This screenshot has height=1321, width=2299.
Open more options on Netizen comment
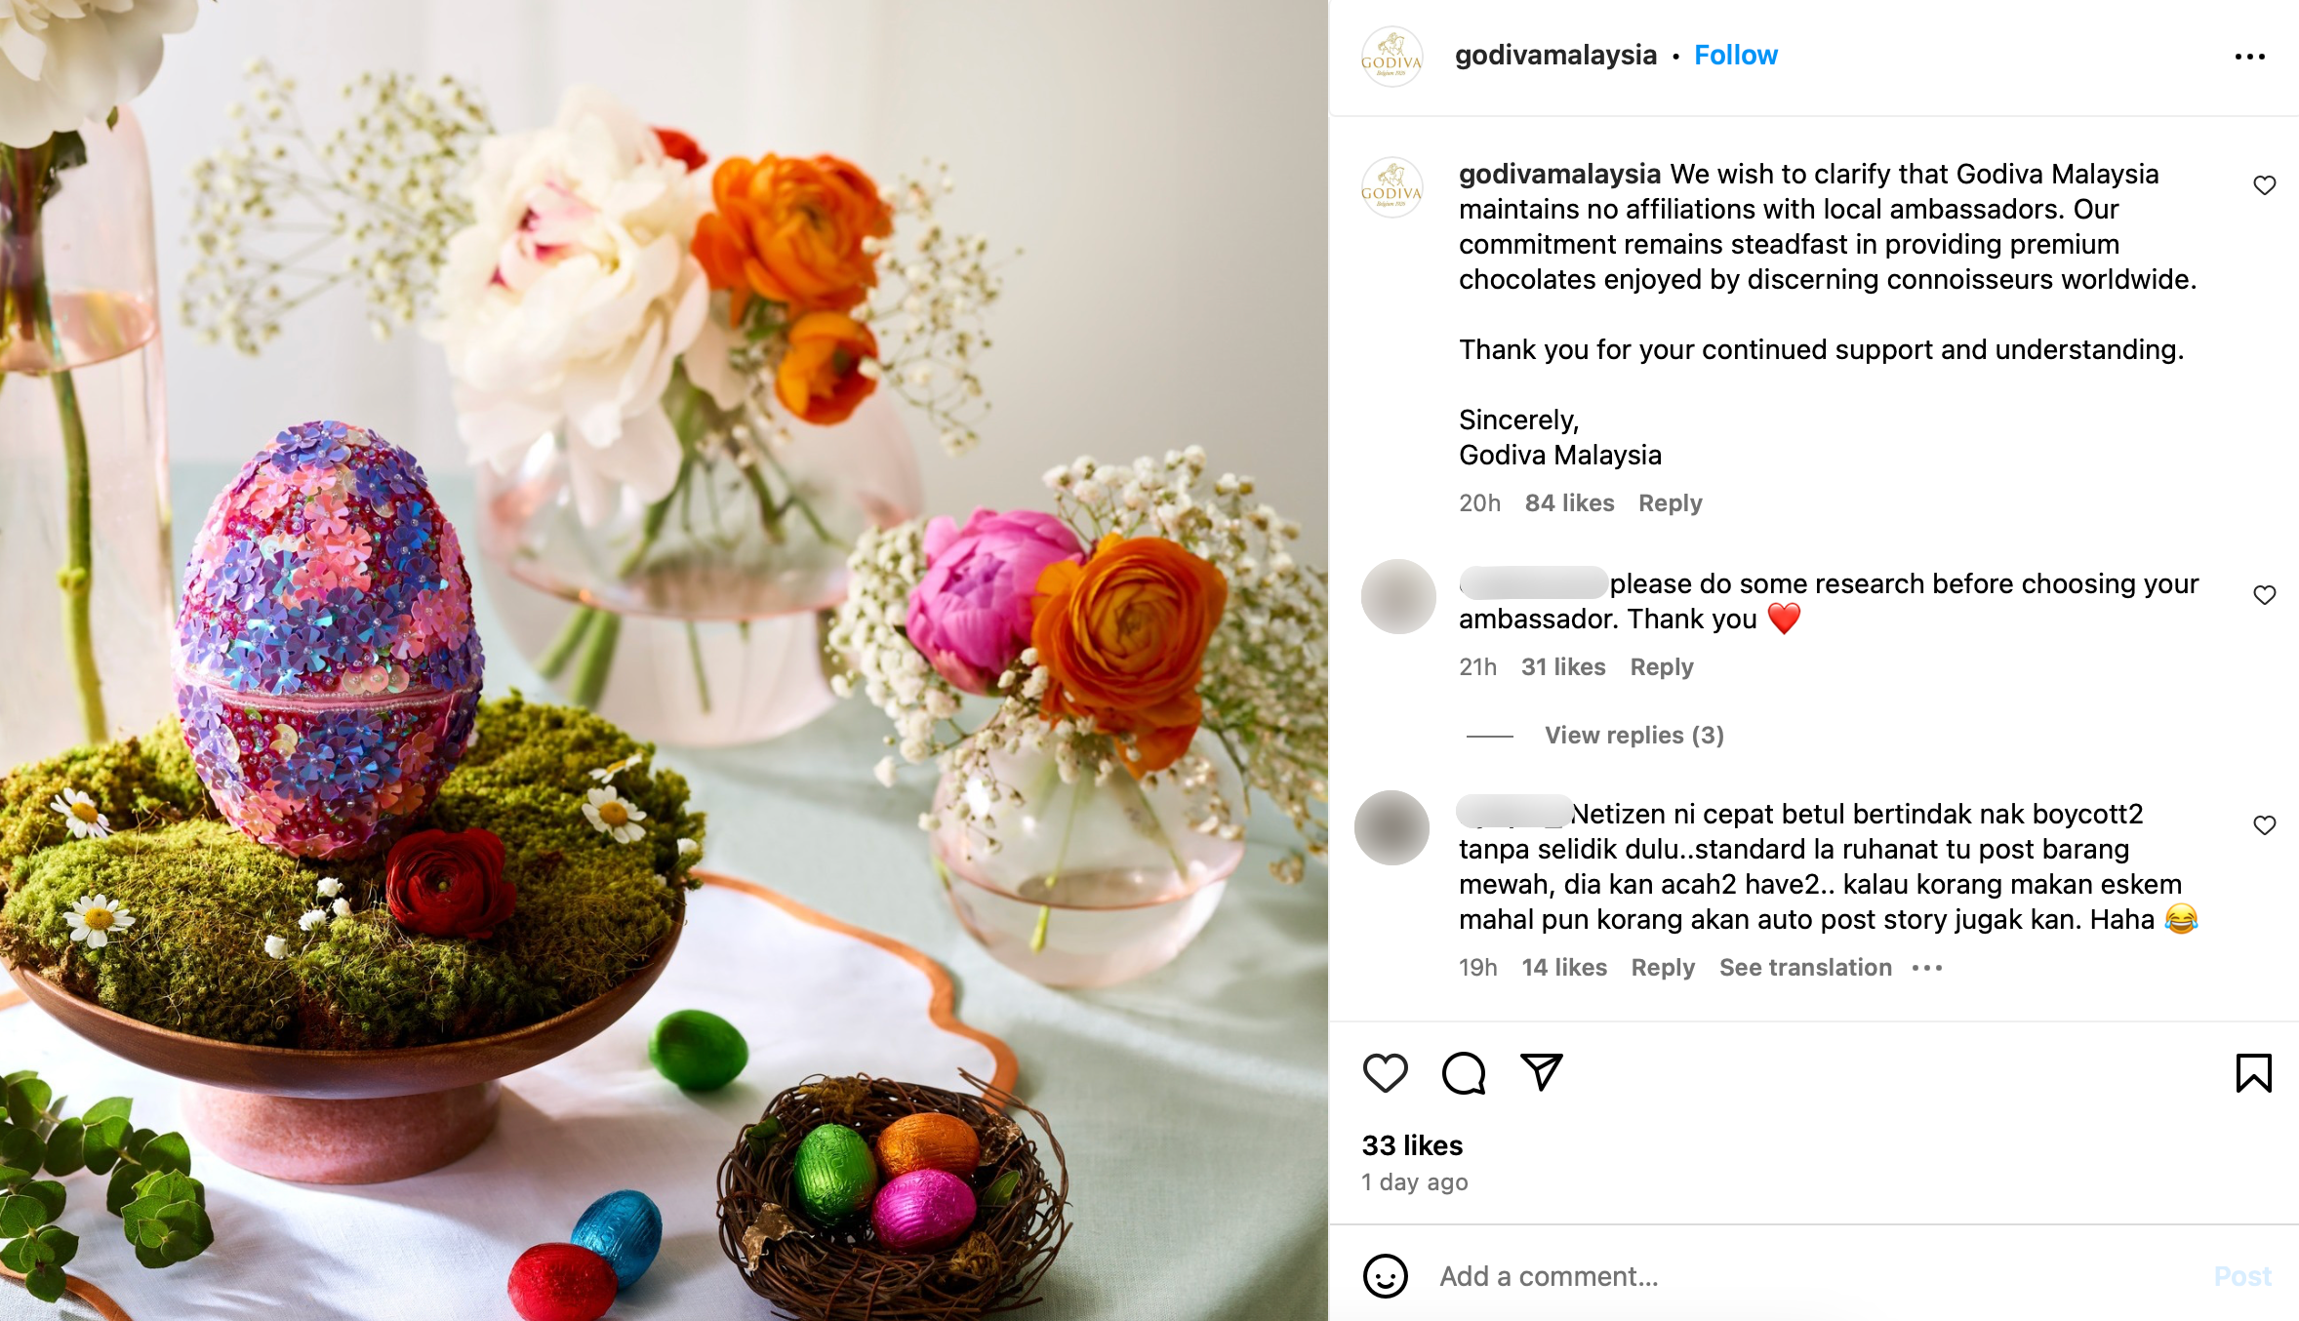tap(1927, 968)
